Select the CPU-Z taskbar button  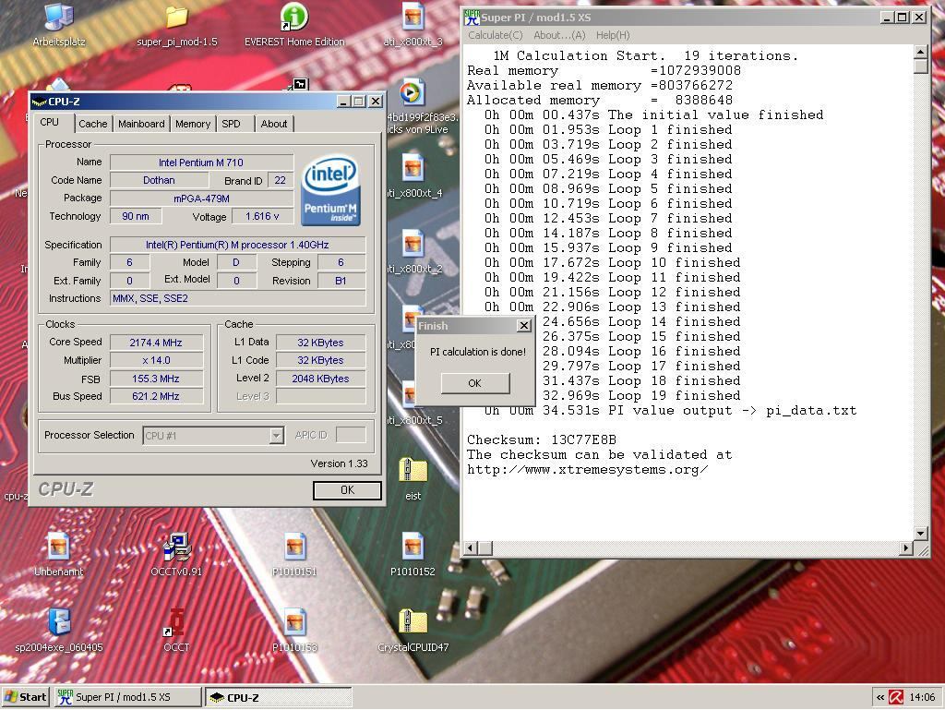[278, 697]
